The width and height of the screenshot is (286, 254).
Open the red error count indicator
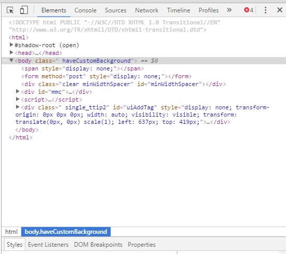(249, 10)
